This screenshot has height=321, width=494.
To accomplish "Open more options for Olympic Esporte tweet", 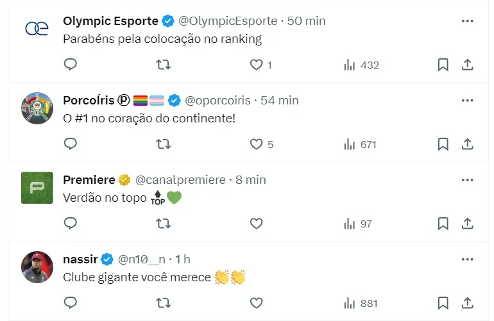I will pos(468,21).
